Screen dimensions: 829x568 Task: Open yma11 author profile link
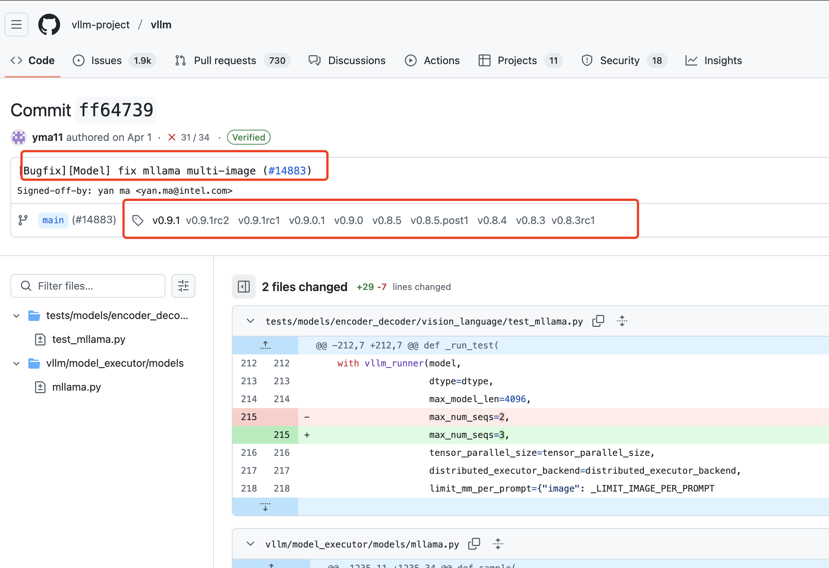(x=47, y=137)
